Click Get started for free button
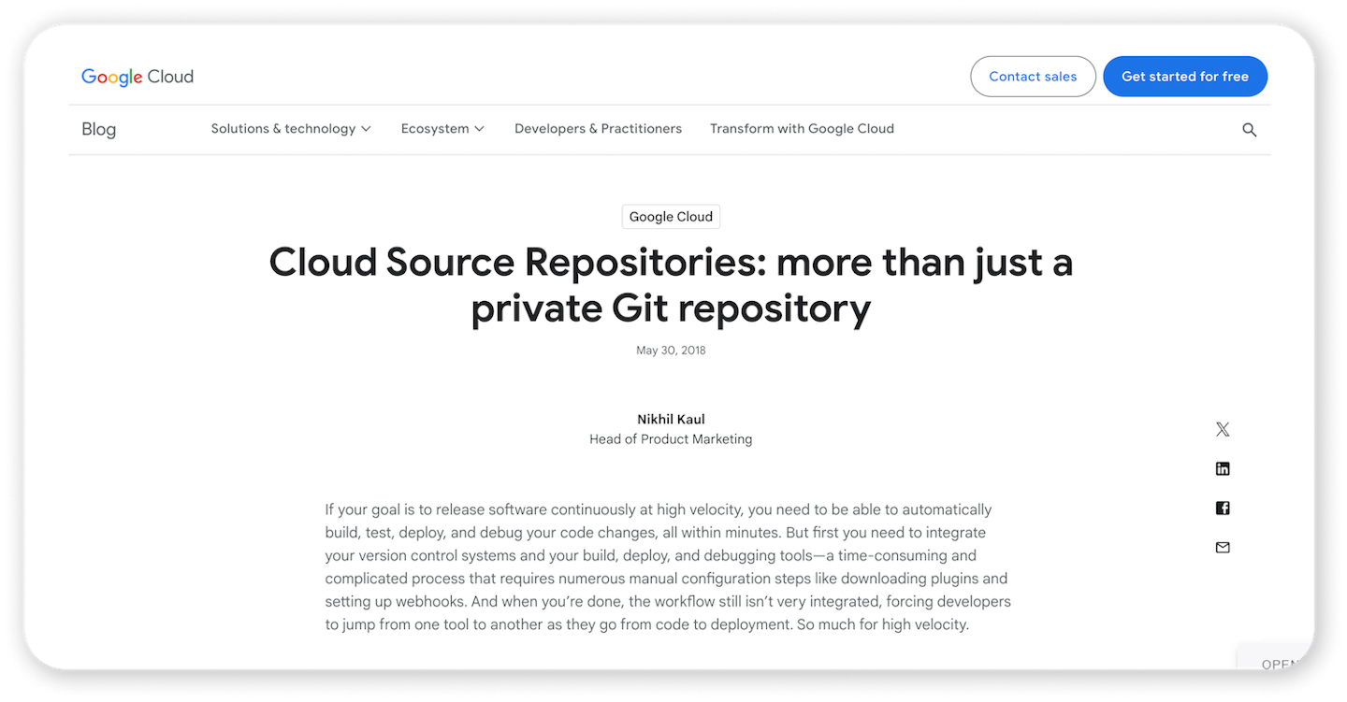 (1185, 77)
